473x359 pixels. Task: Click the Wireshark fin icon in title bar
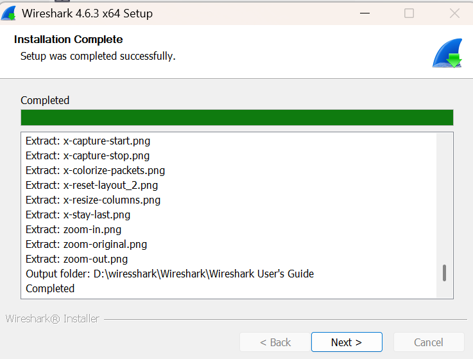pos(8,13)
